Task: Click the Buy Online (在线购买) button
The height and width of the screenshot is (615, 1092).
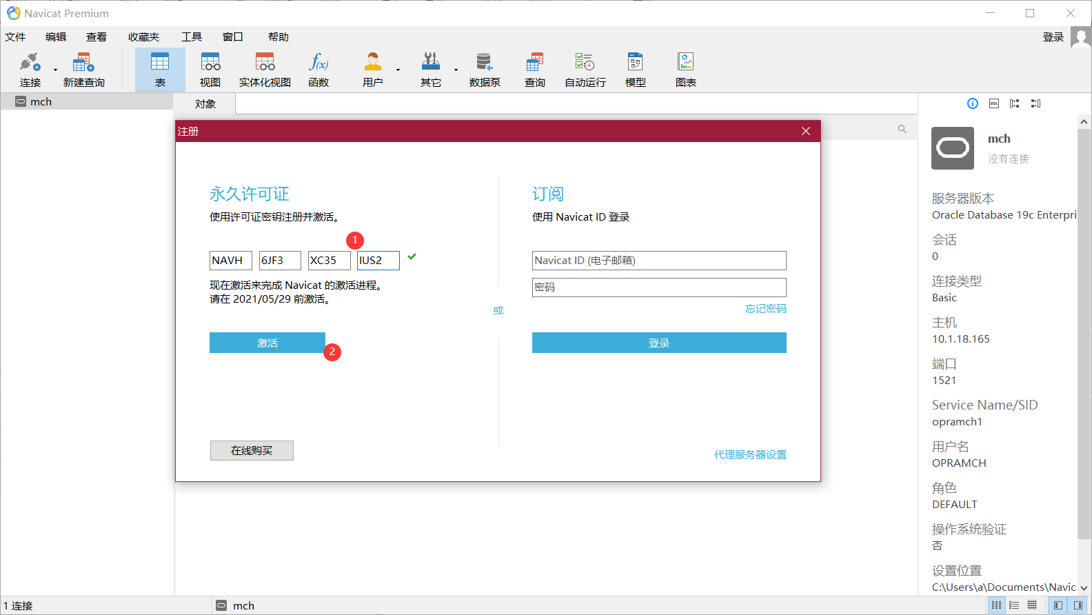Action: pyautogui.click(x=252, y=450)
